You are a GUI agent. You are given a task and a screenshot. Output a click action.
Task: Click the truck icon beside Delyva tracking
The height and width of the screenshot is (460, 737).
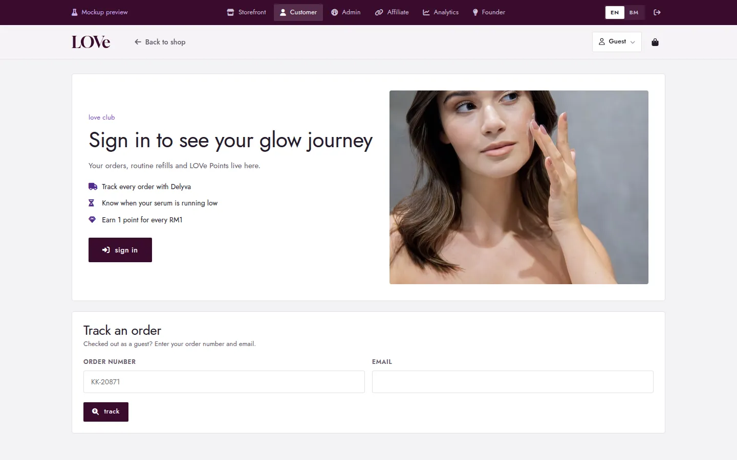(93, 187)
